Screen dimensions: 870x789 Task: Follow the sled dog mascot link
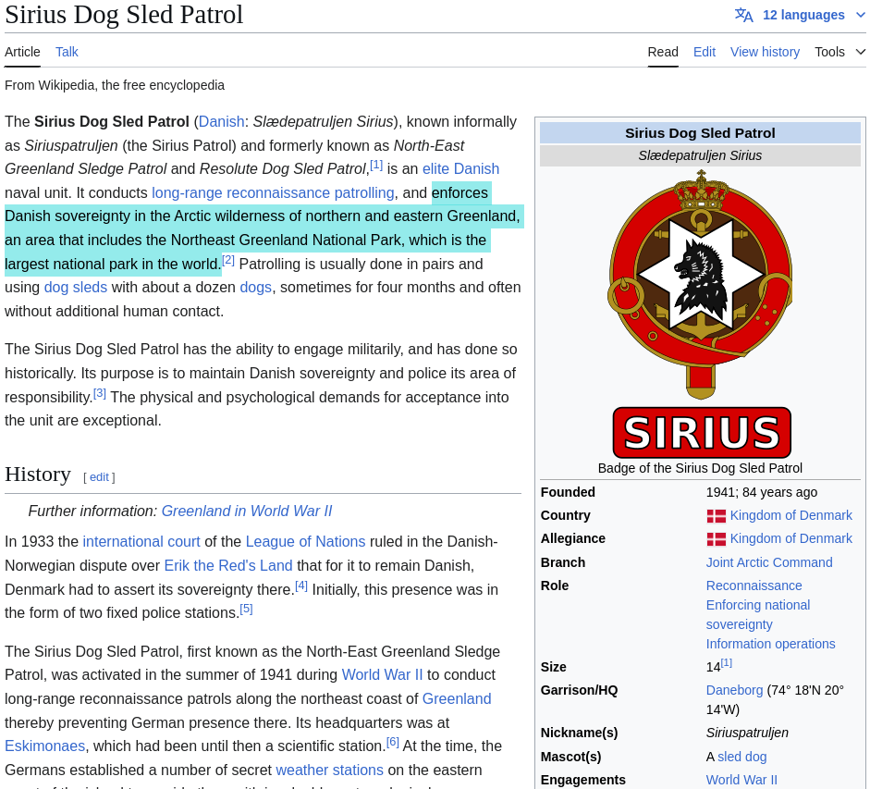741,757
